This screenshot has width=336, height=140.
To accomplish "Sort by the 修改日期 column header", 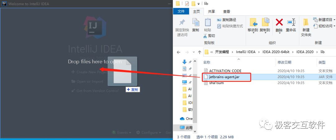I will [x=284, y=62].
